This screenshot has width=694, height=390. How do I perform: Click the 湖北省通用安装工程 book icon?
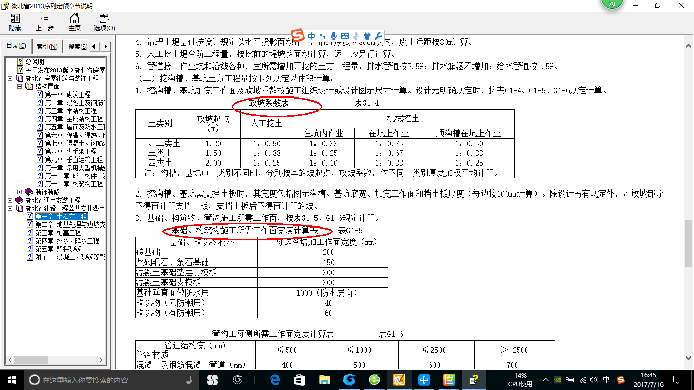19,200
